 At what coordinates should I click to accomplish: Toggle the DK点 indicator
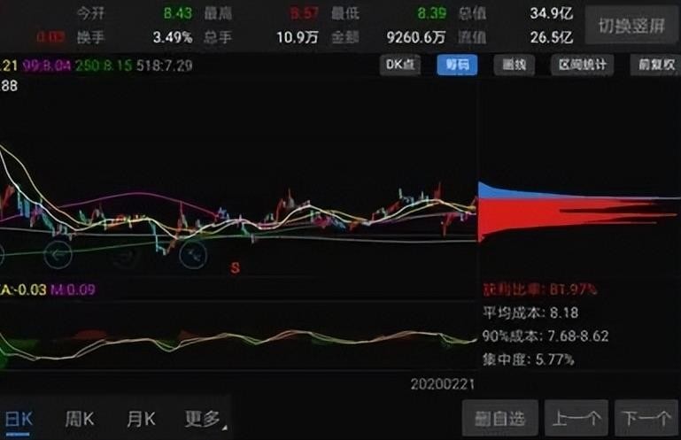point(400,66)
